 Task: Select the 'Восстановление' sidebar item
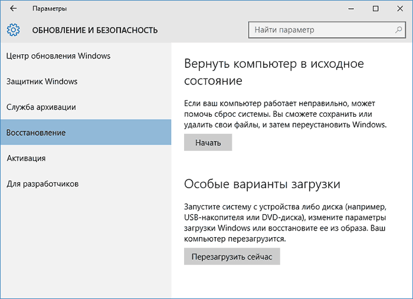tap(36, 133)
